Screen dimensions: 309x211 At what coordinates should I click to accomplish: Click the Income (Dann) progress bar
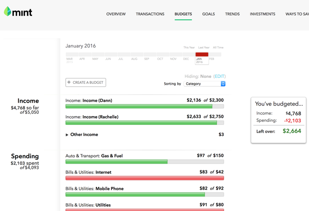coord(145,106)
